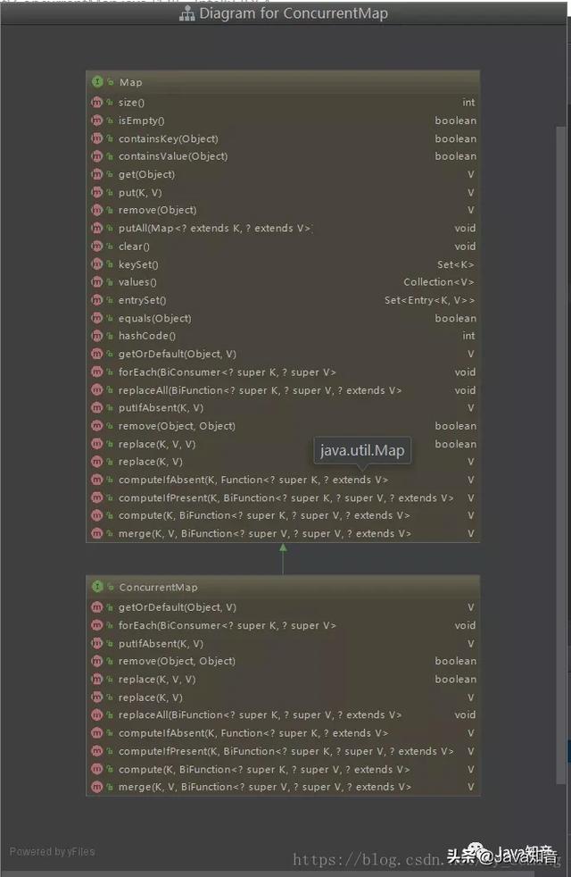Select isEmpty() method row
Viewport: 571px width, 877px height.
(283, 121)
